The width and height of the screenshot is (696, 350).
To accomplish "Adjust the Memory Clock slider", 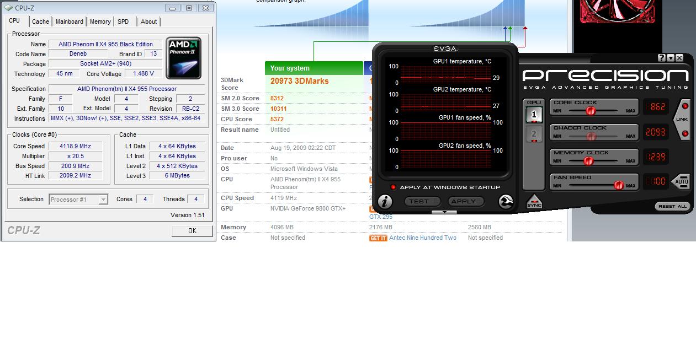I will [588, 161].
